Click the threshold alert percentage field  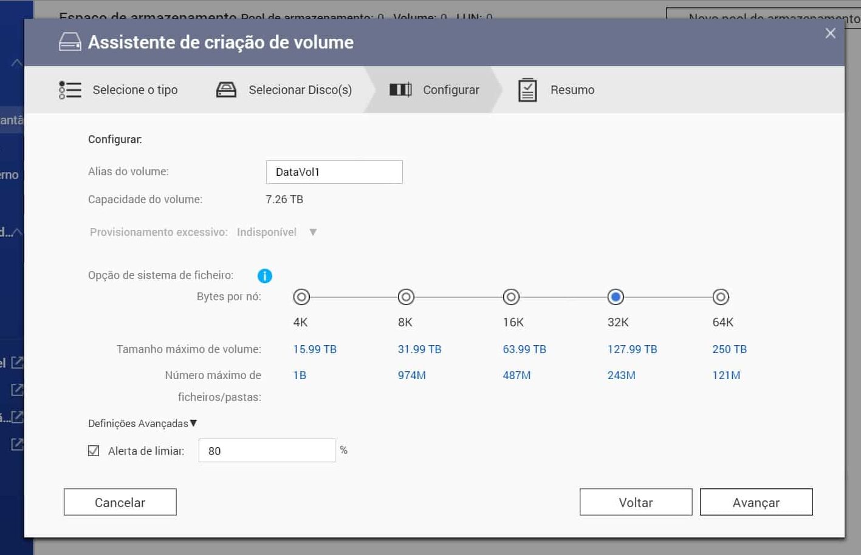click(267, 451)
